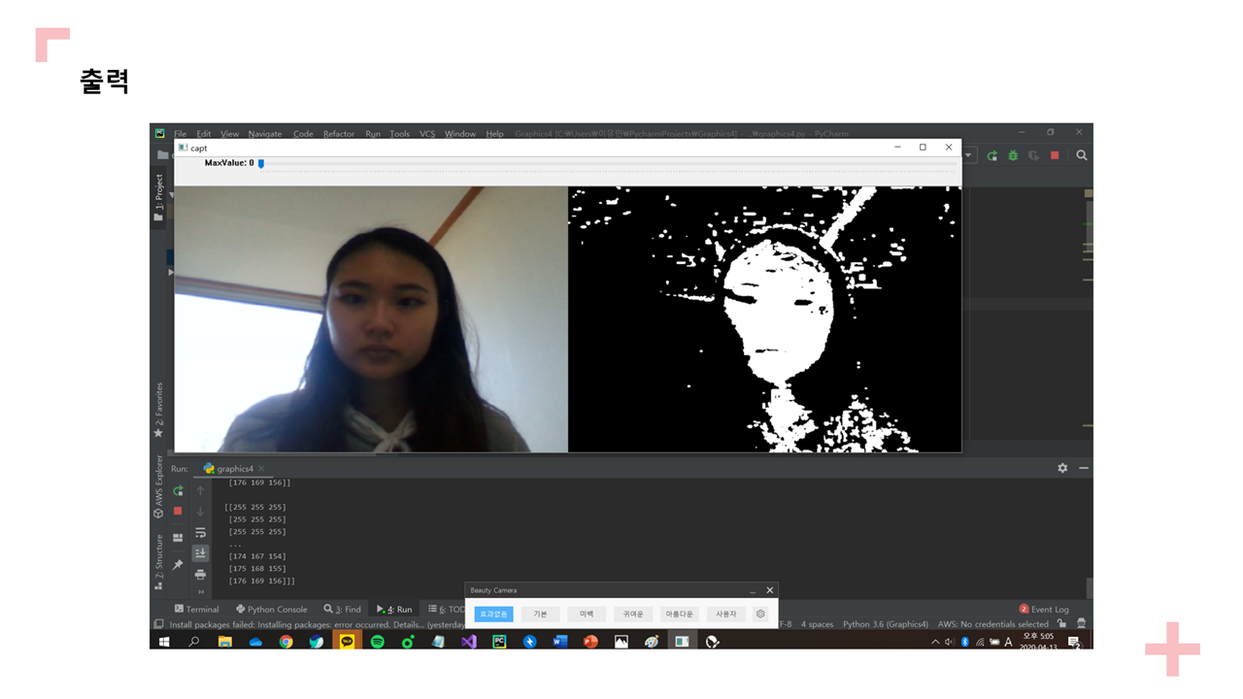Click the Install packages failed status message
The height and width of the screenshot is (699, 1243).
[316, 624]
